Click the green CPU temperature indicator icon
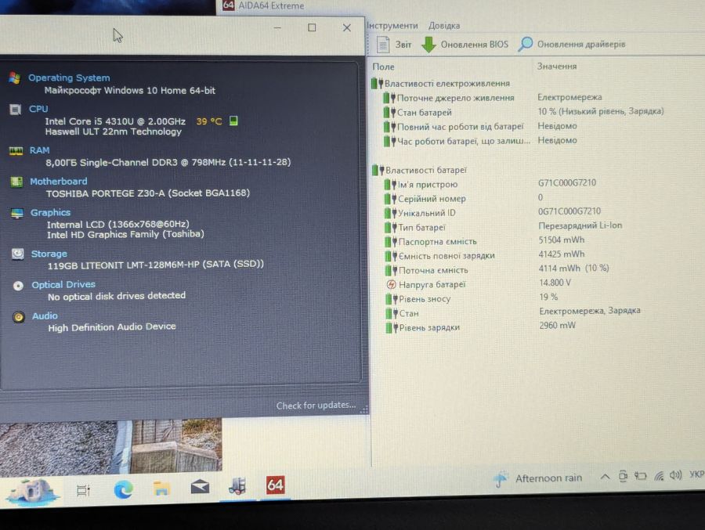The height and width of the screenshot is (530, 705). pos(233,121)
